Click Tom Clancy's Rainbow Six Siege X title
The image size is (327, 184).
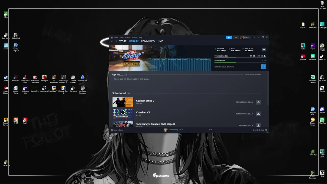tap(155, 124)
